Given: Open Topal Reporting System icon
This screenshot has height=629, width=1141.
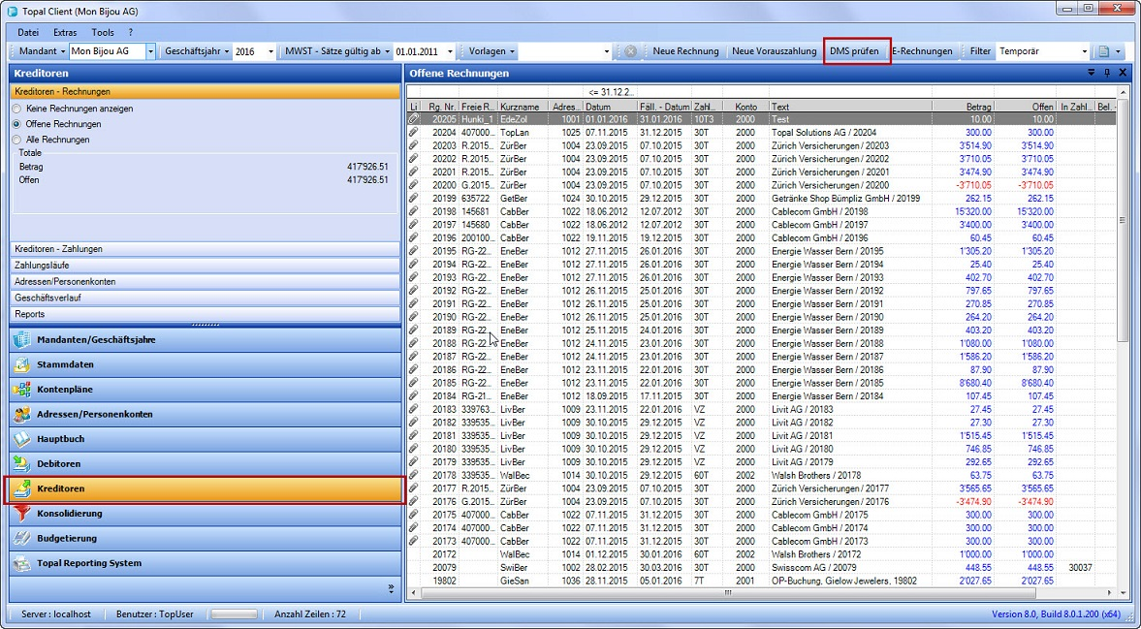Looking at the screenshot, I should [22, 563].
